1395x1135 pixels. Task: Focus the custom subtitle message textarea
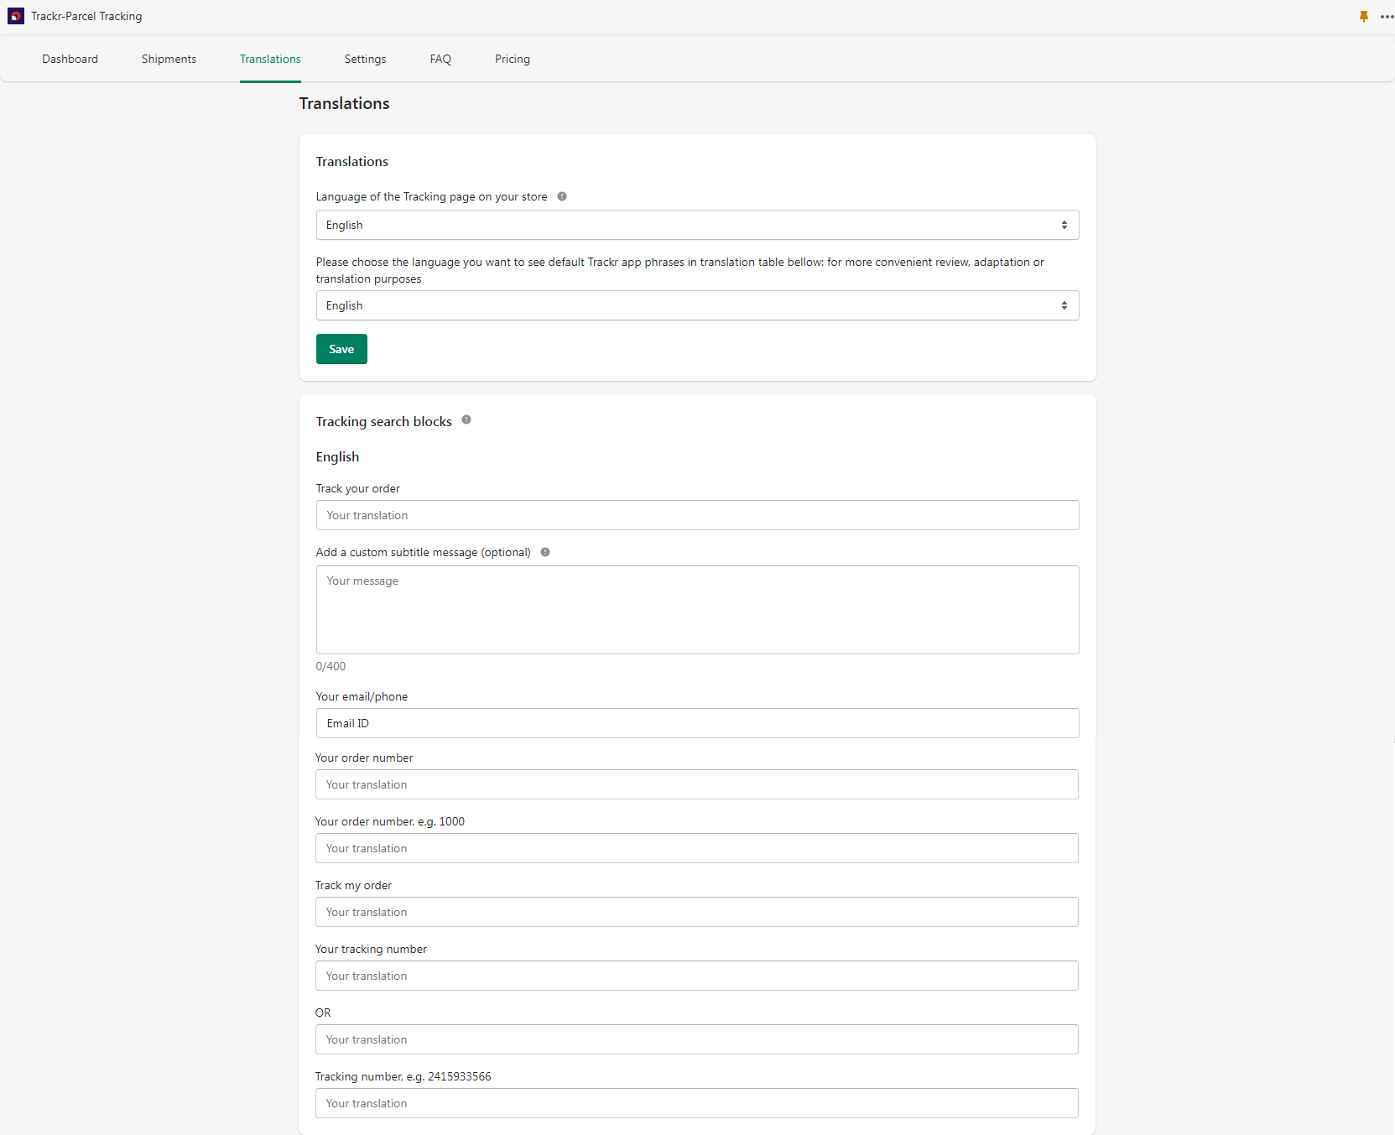coord(696,609)
